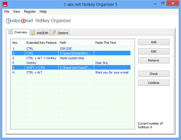Click the Remove button
The height and width of the screenshot is (140, 181).
coord(154,60)
